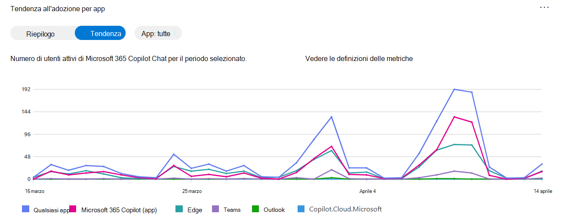Screen dimensions: 575x223
Task: Click the Aprile 4 date axis label
Action: pos(367,191)
